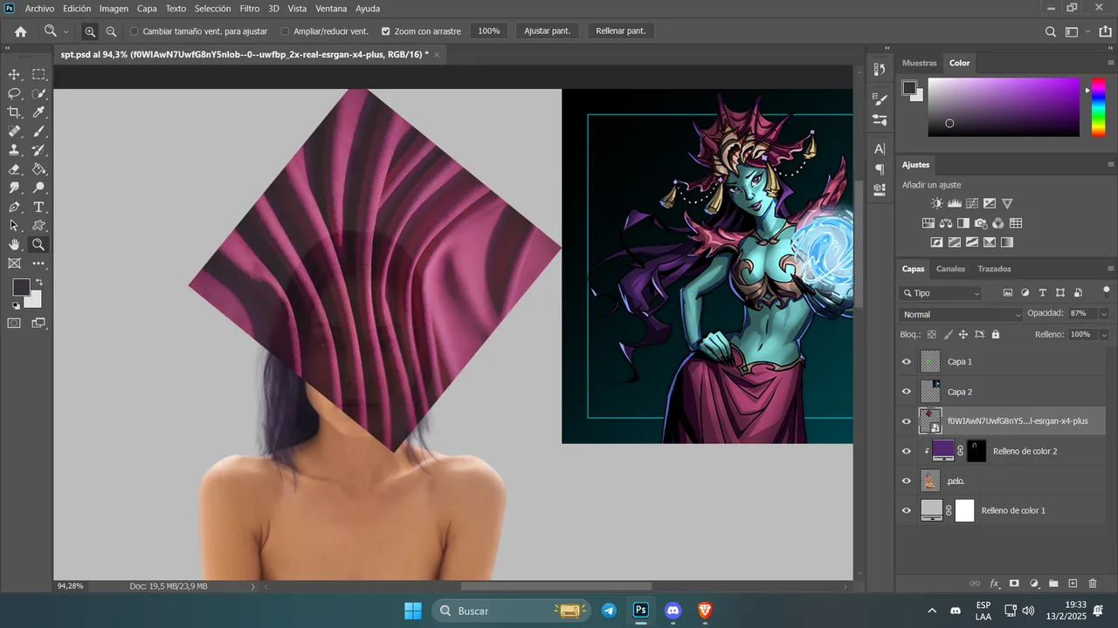This screenshot has width=1118, height=628.
Task: Select the Clone Stamp tool
Action: click(x=14, y=150)
